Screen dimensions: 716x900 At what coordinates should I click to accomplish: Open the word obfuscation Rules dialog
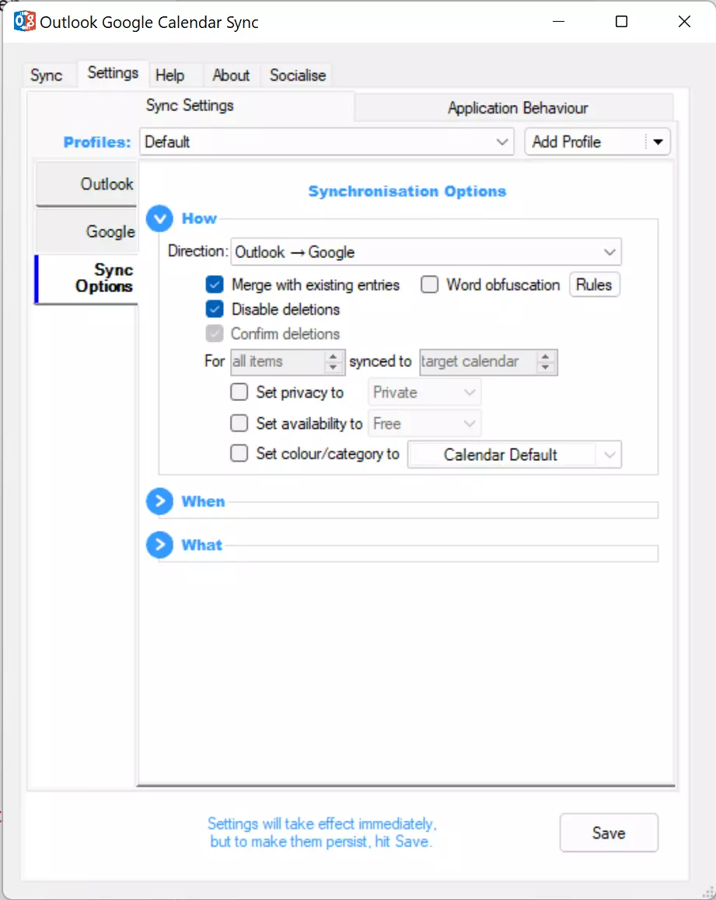[594, 284]
